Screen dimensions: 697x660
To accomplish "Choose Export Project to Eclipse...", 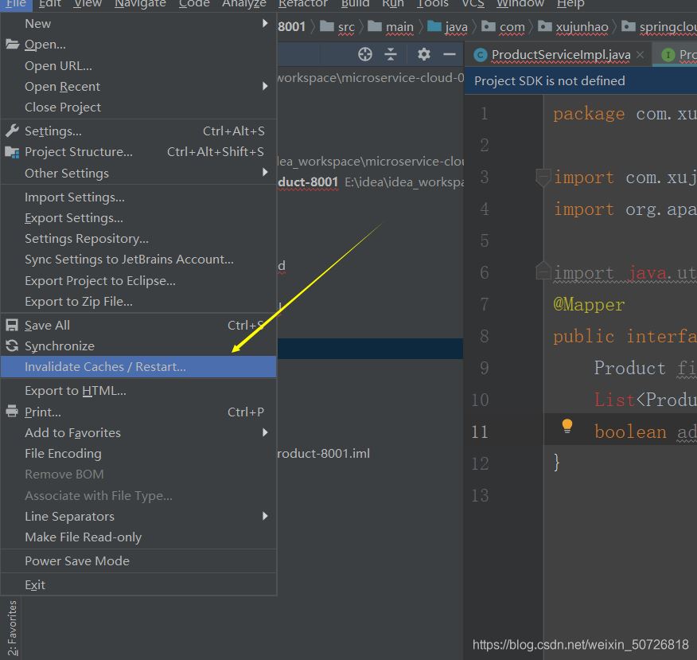I will pos(138,280).
